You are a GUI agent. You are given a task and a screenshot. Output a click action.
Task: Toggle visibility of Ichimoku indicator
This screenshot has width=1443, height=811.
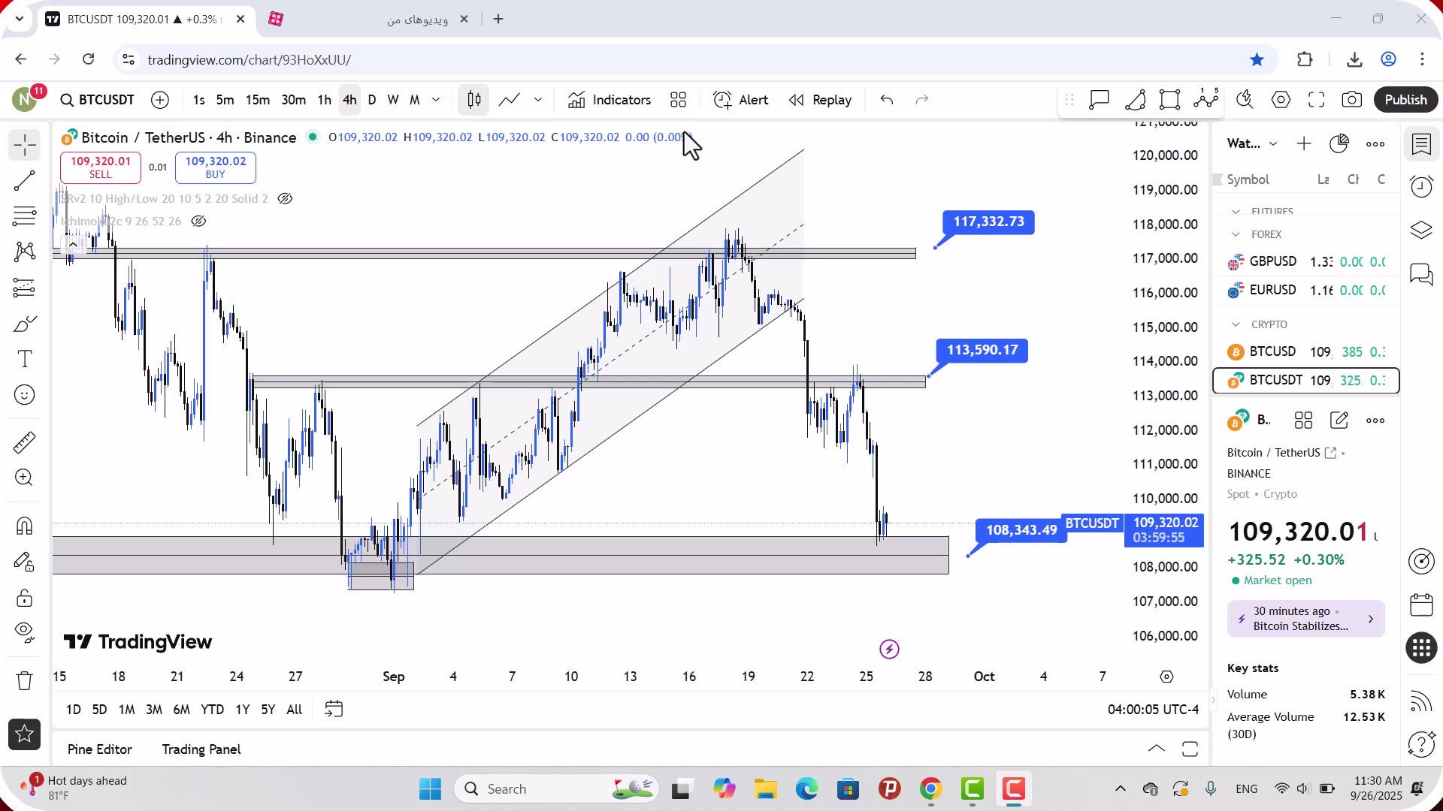[198, 222]
